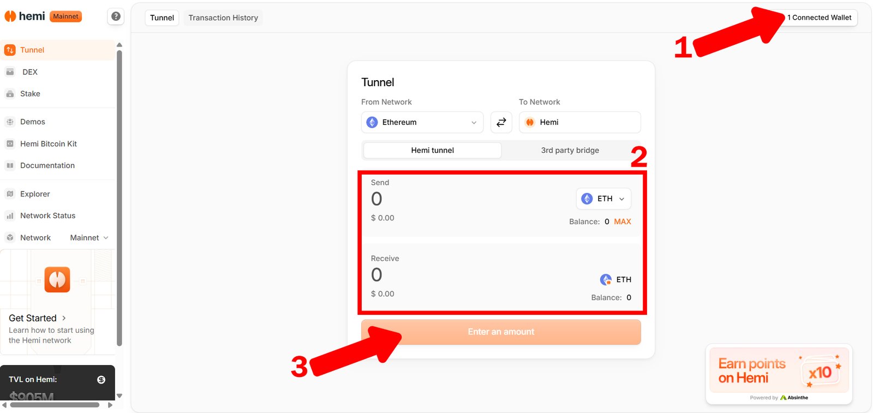Click the 1 Connected Wallet button
Image resolution: width=873 pixels, height=413 pixels.
pos(818,17)
